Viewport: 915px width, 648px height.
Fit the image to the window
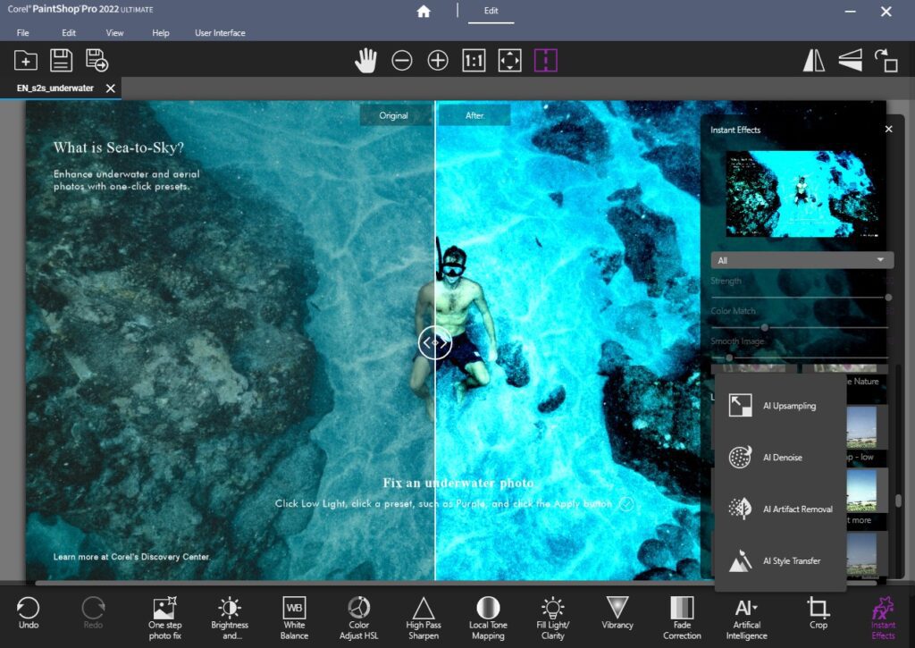[x=509, y=60]
